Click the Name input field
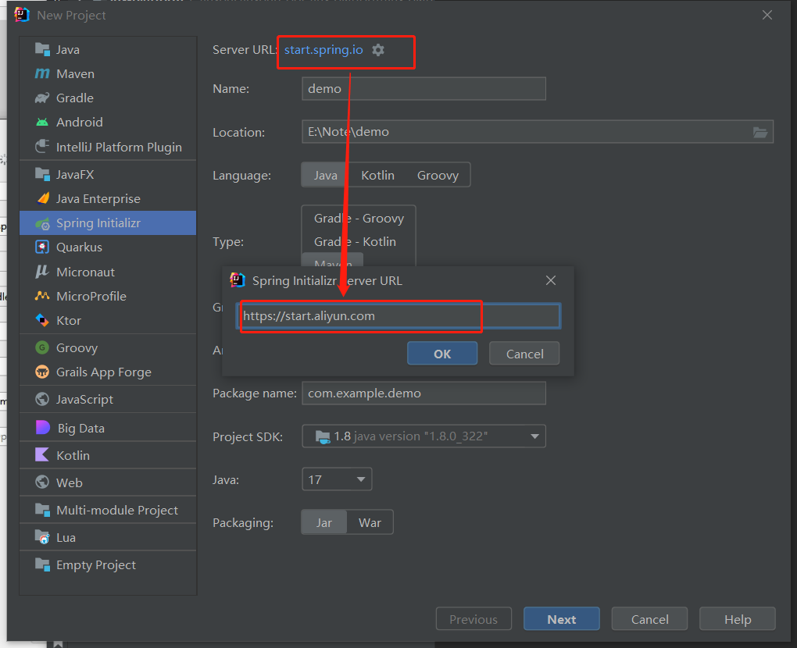The image size is (797, 648). (x=424, y=89)
